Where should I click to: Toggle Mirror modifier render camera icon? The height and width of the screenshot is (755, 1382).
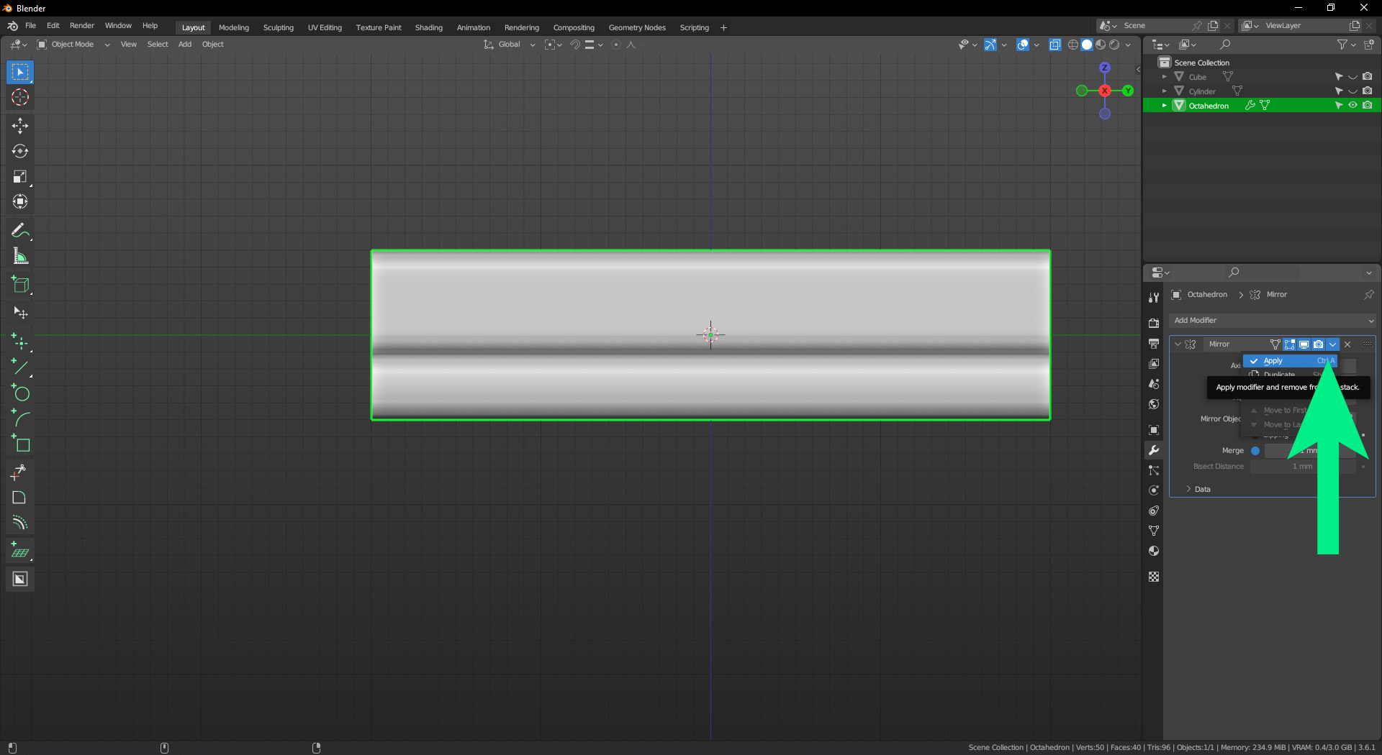pos(1318,344)
